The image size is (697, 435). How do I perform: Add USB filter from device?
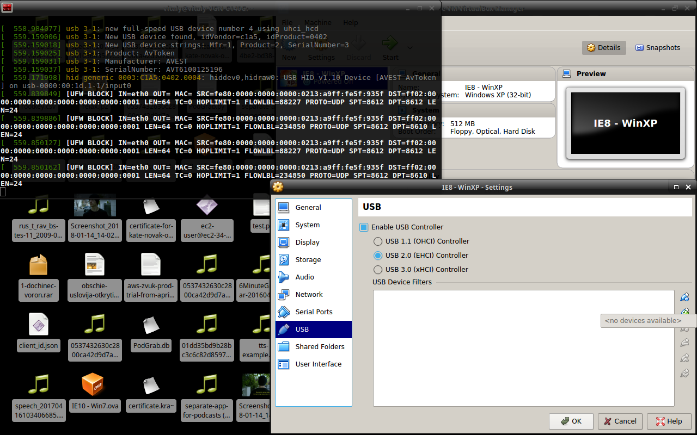click(685, 311)
